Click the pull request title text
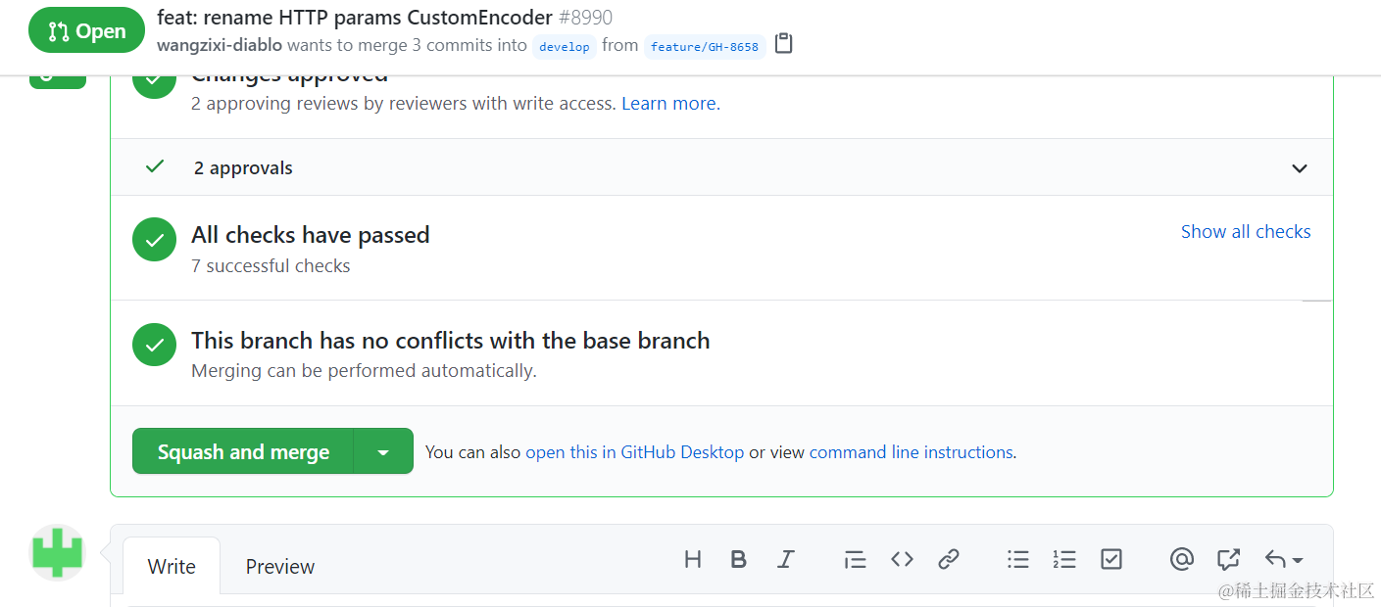This screenshot has width=1381, height=607. click(355, 18)
